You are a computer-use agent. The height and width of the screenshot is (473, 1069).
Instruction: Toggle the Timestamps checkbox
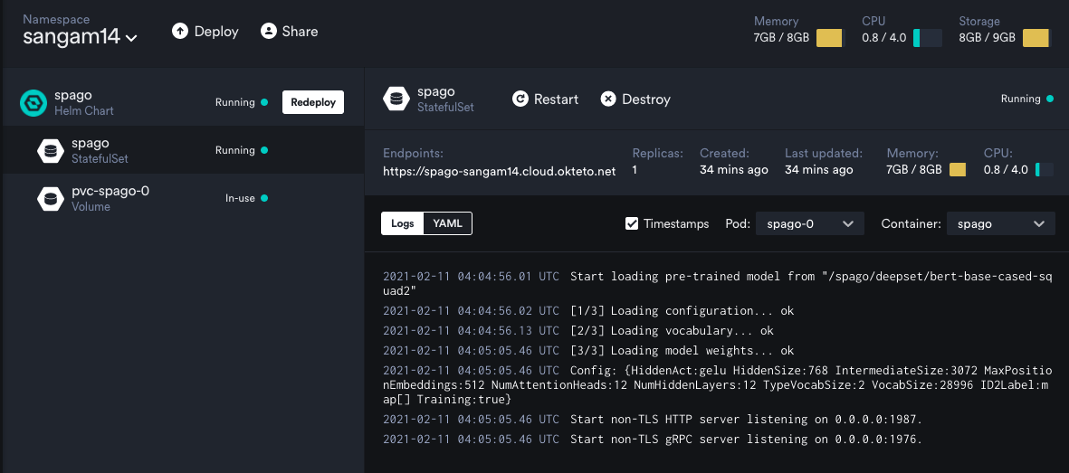tap(632, 223)
